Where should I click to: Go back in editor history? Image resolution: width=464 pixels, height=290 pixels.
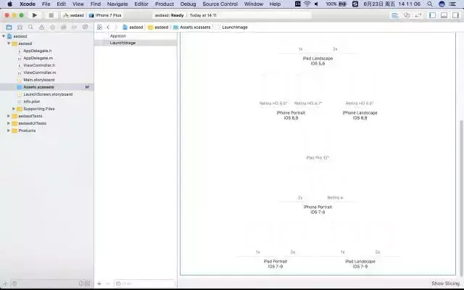pos(108,28)
